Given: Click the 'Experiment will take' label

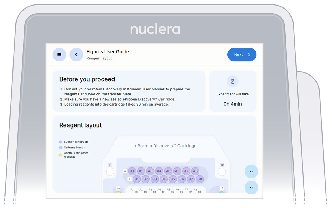Looking at the screenshot, I should coord(233,94).
